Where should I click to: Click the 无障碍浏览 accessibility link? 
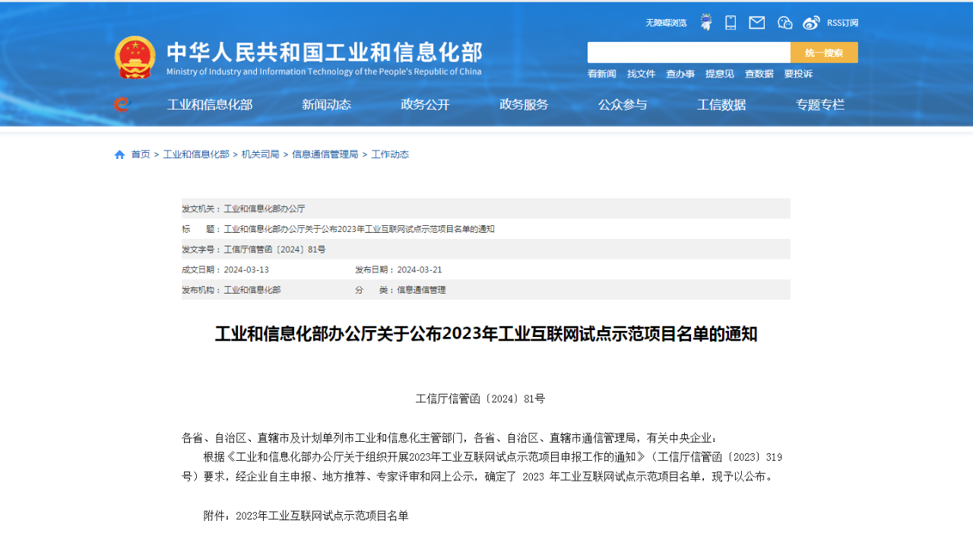[666, 23]
